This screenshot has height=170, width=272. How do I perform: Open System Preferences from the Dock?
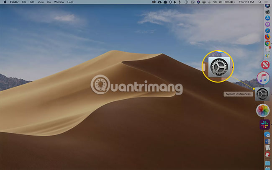(262, 94)
